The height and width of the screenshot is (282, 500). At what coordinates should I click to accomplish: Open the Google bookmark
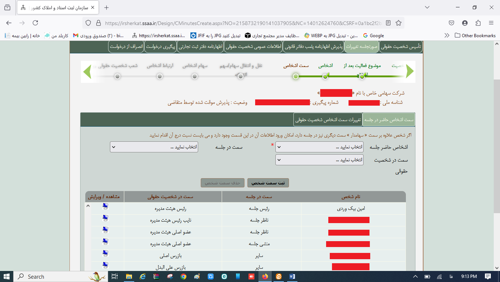click(x=373, y=35)
